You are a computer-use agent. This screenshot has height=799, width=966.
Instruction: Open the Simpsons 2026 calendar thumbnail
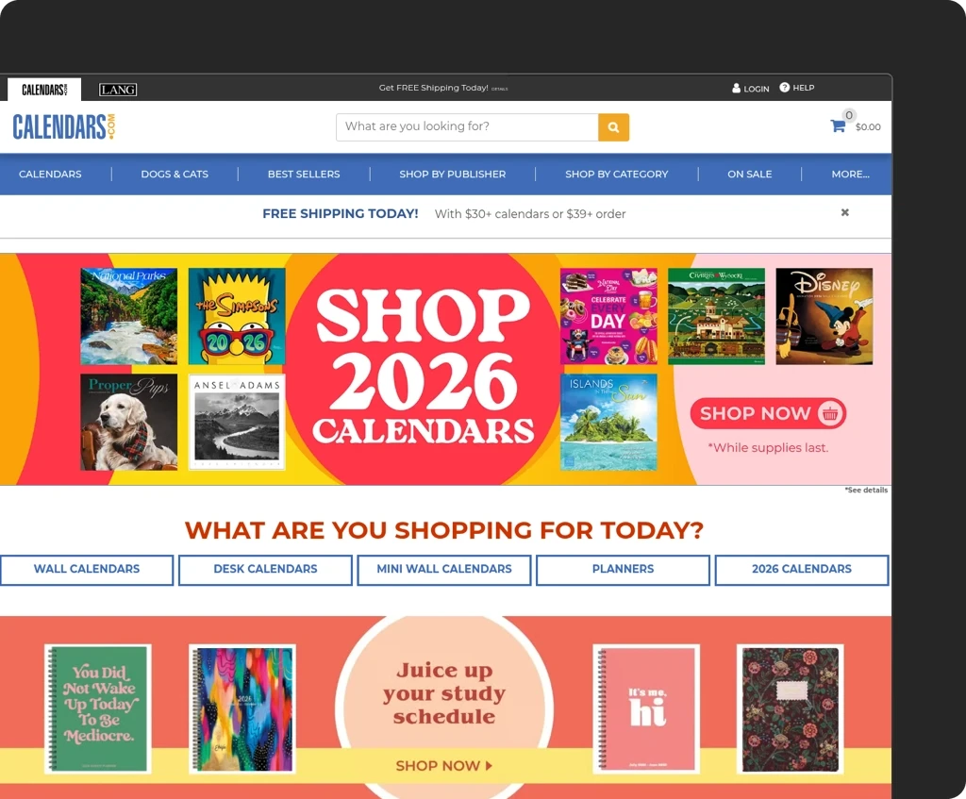(x=237, y=316)
